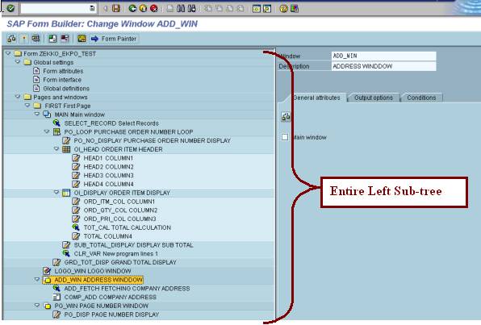Click the green Back arrow icon
Viewport: 481px width, 325px height.
132,8
